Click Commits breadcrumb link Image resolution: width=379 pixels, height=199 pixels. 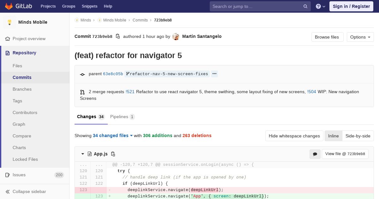140,20
